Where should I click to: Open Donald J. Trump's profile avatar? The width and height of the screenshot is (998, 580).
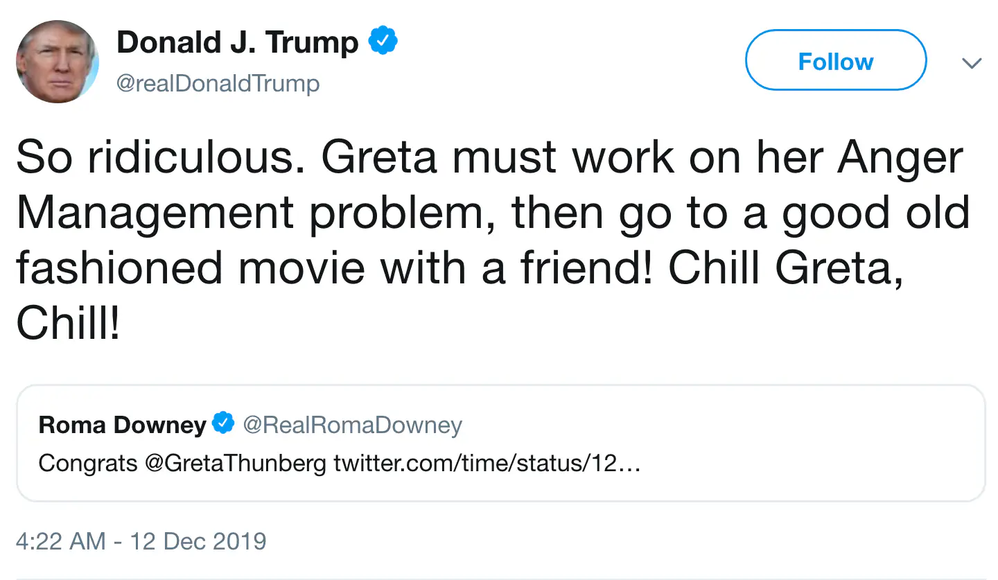[x=58, y=62]
